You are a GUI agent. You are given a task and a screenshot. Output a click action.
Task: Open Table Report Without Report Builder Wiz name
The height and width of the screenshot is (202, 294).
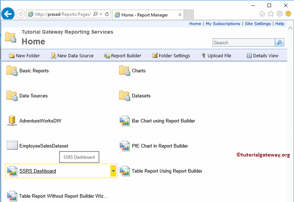pyautogui.click(x=63, y=196)
